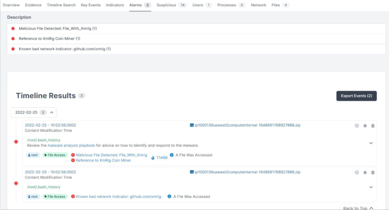Click alert icon beside Known bad network link
The image size is (389, 210).
pos(73,196)
